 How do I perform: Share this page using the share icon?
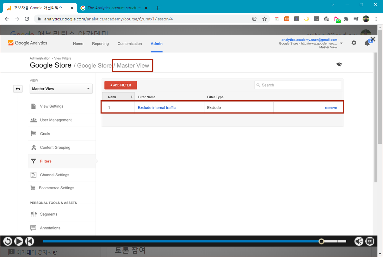click(x=255, y=19)
